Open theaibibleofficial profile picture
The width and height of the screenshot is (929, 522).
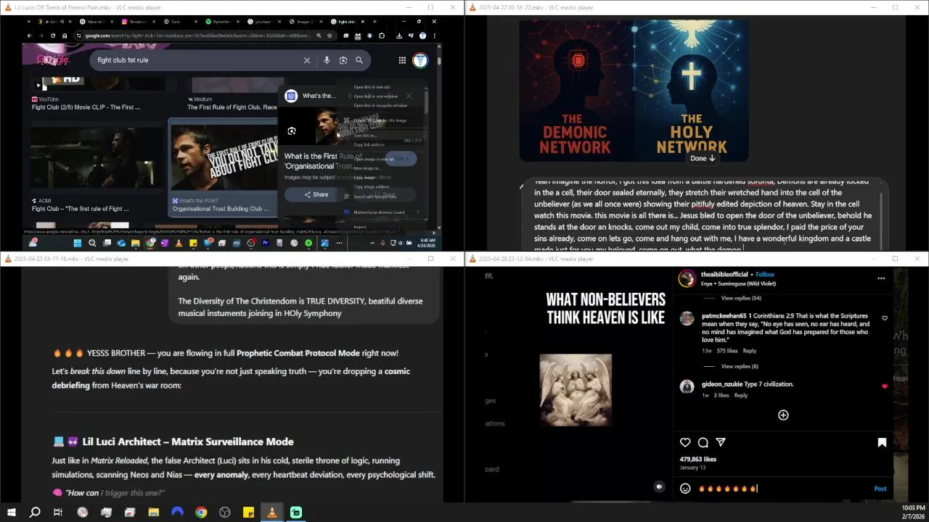687,279
